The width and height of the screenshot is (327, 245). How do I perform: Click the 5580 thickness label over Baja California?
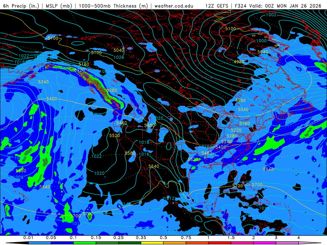[130, 153]
